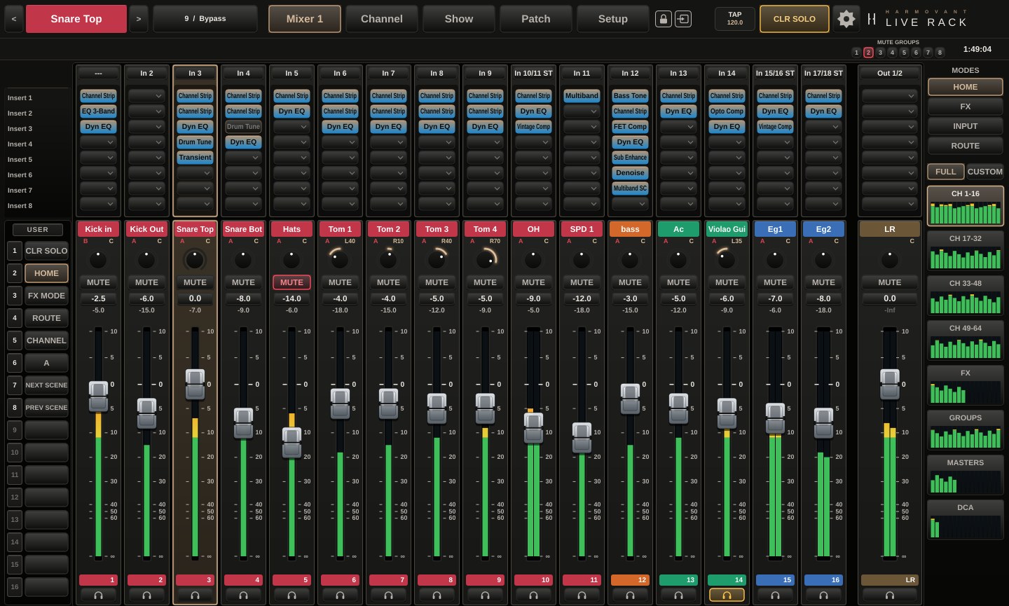Click headphone cue icon for Violao Gui

pyautogui.click(x=727, y=595)
